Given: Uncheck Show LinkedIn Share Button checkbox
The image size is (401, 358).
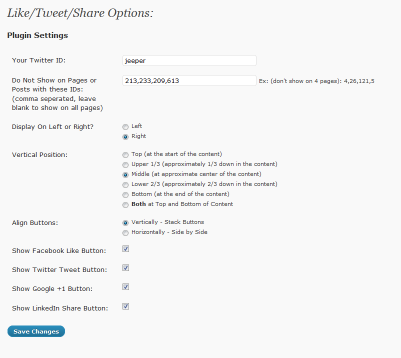Looking at the screenshot, I should pyautogui.click(x=126, y=306).
